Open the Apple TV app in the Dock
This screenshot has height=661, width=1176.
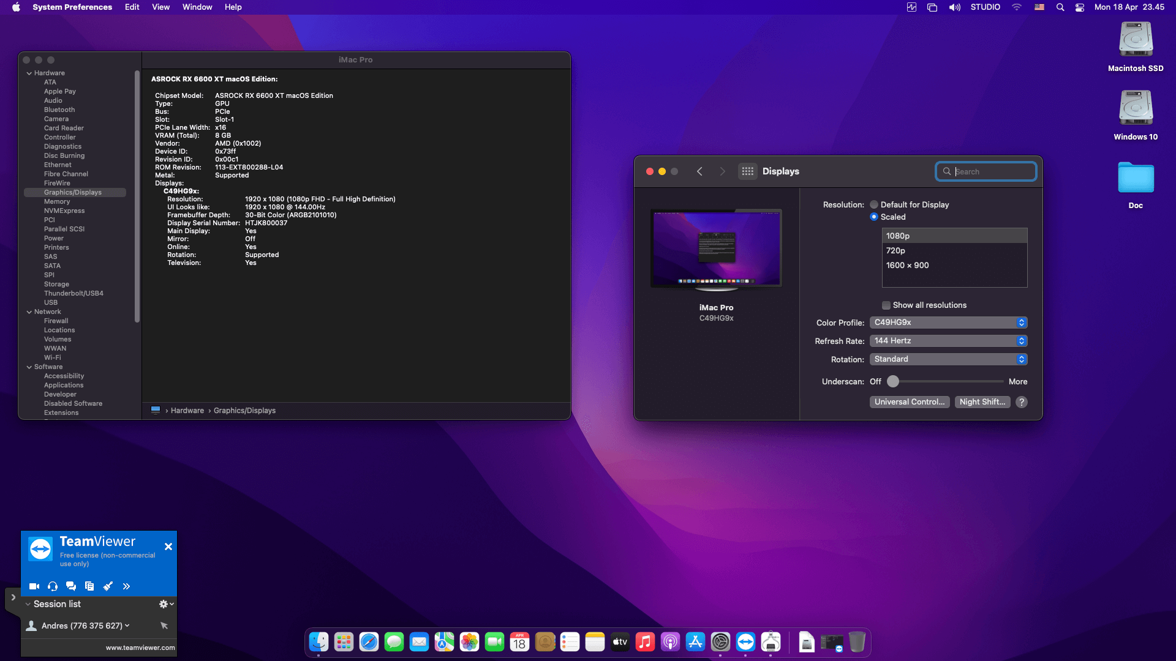click(x=620, y=641)
